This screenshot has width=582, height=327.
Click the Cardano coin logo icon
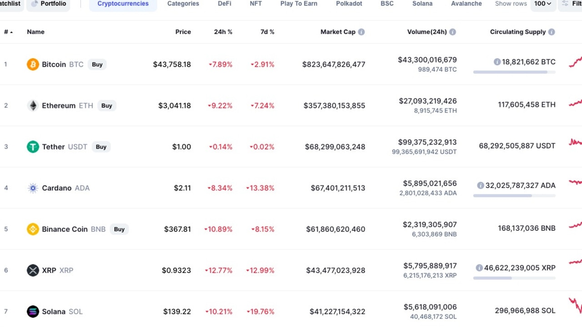pos(33,188)
